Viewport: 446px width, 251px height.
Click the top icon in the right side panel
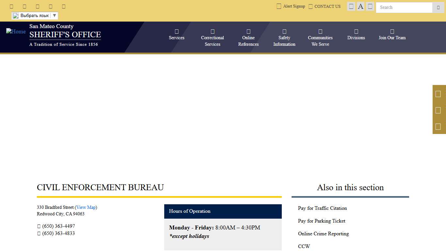pyautogui.click(x=439, y=94)
